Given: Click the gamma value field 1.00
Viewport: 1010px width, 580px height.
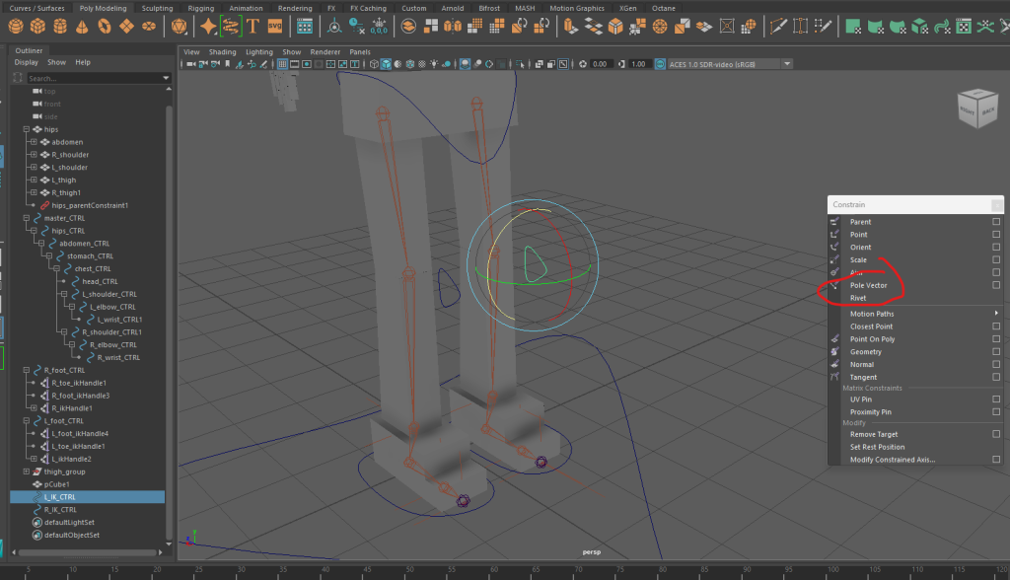Looking at the screenshot, I should 638,64.
